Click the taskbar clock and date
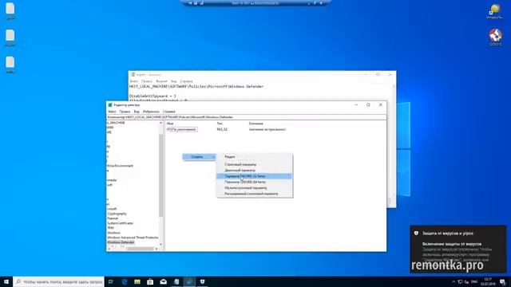Screen dimensions: 511x287 tap(488, 281)
